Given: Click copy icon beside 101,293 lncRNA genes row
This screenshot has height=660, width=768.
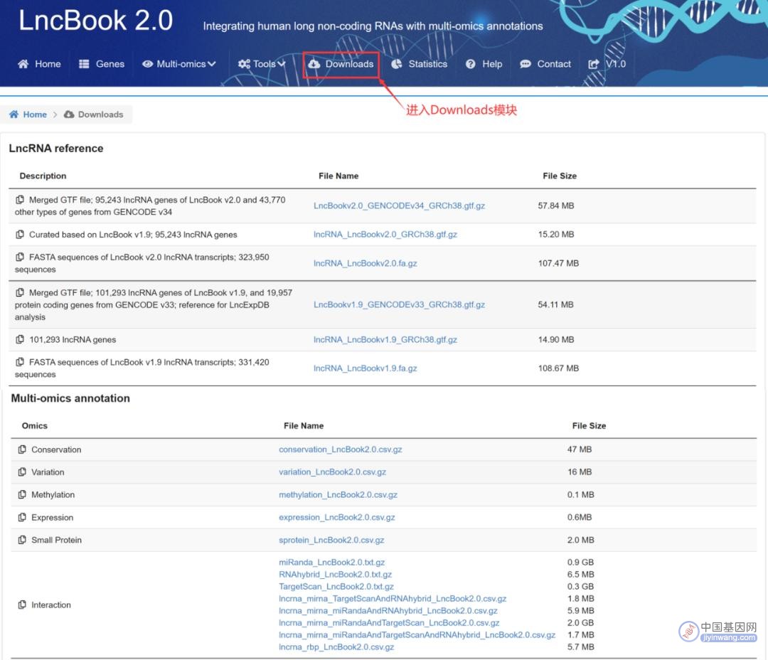Looking at the screenshot, I should click(x=20, y=339).
